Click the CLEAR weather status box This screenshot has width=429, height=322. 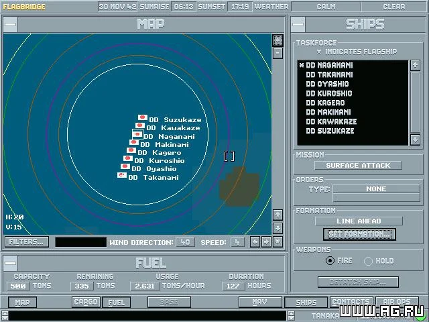394,7
